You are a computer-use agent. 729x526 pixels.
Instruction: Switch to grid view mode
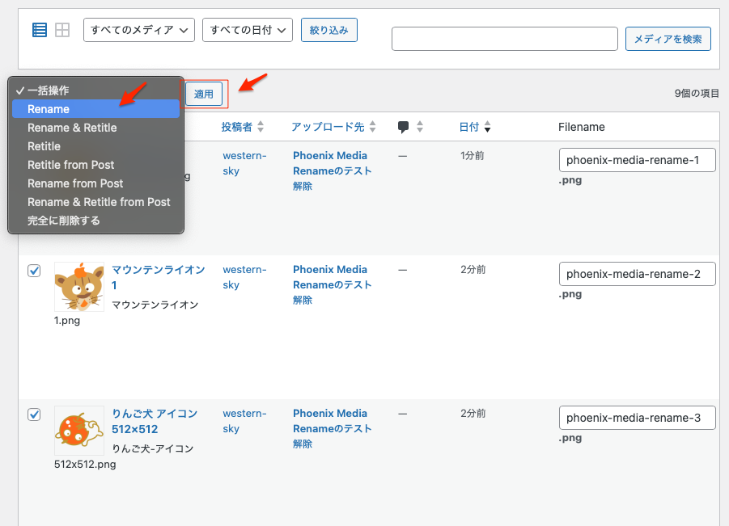(x=62, y=30)
